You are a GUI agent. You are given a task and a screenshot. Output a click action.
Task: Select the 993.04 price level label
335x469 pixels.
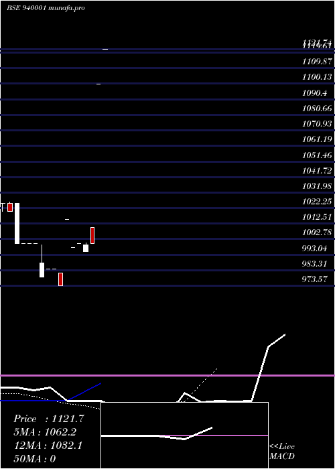[x=315, y=249]
